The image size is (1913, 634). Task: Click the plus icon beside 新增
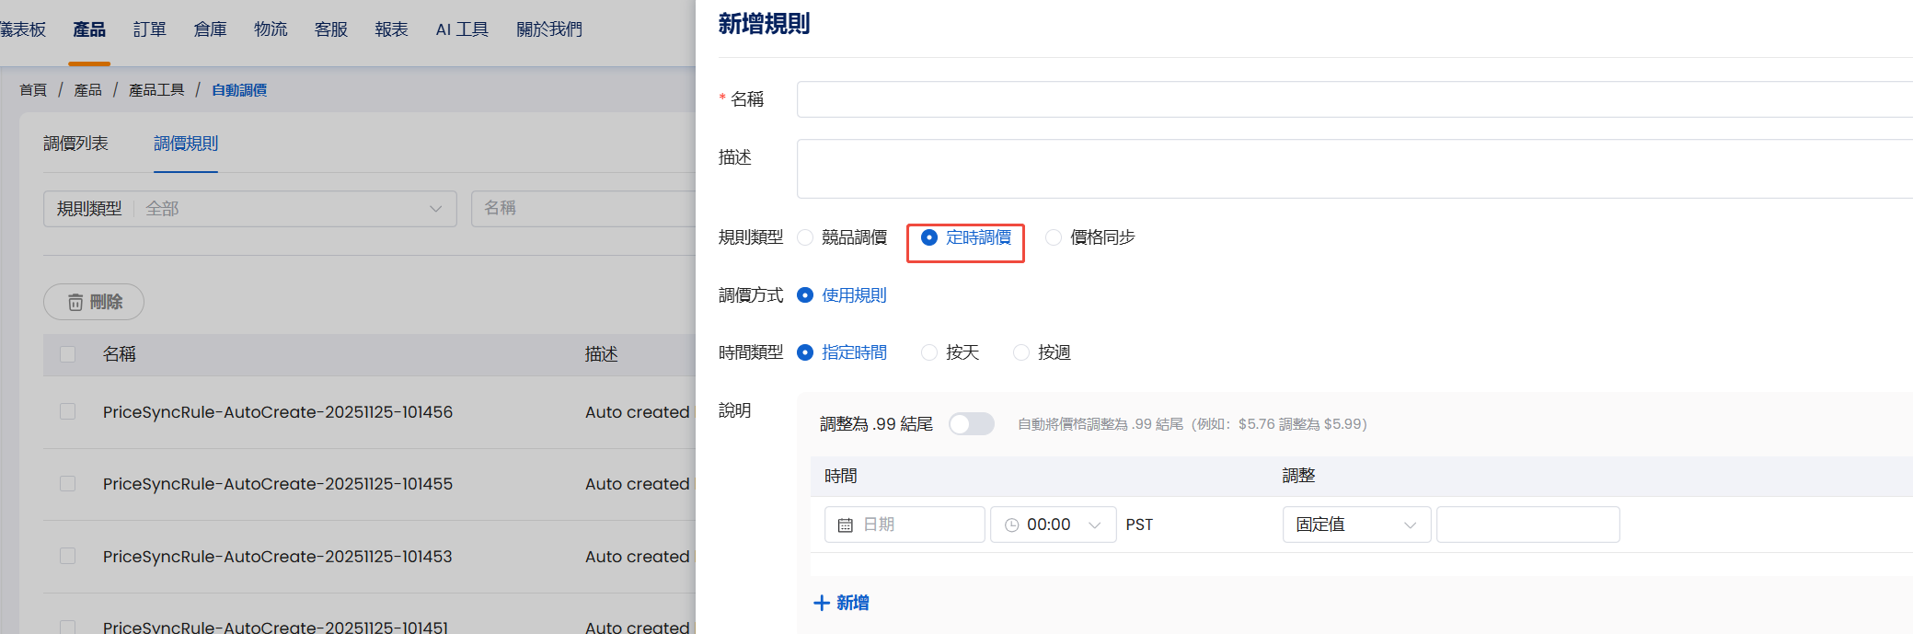[821, 603]
